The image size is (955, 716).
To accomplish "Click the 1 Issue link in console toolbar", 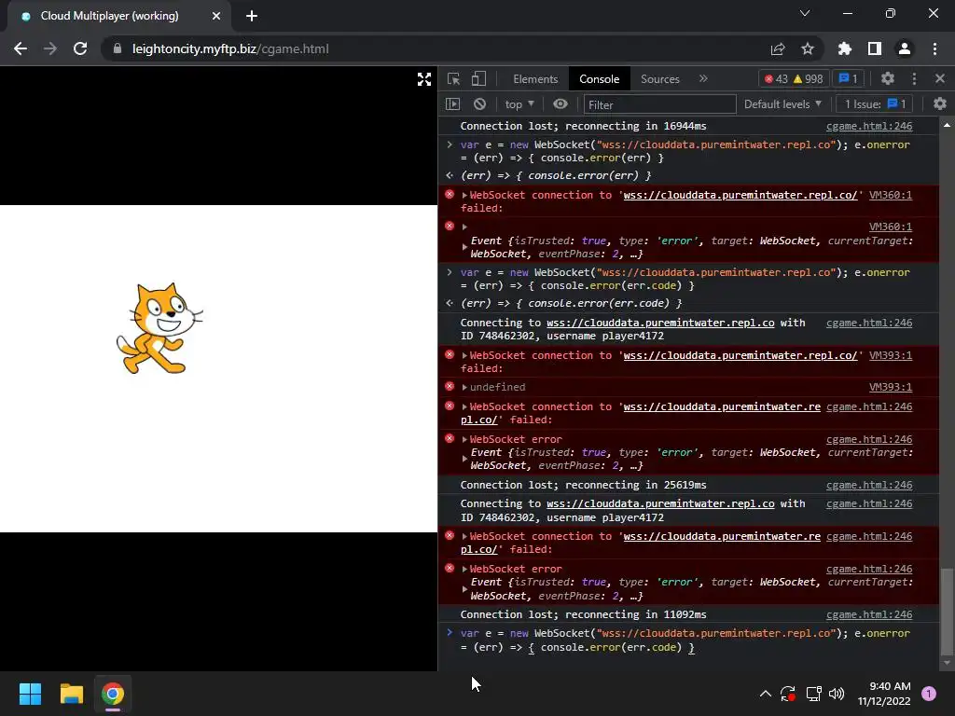I will (875, 104).
